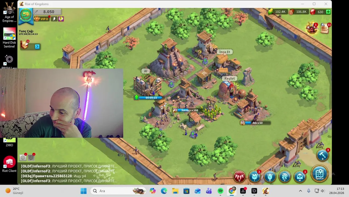
Task: Open red claws campaign button U
Action: [x=240, y=176]
